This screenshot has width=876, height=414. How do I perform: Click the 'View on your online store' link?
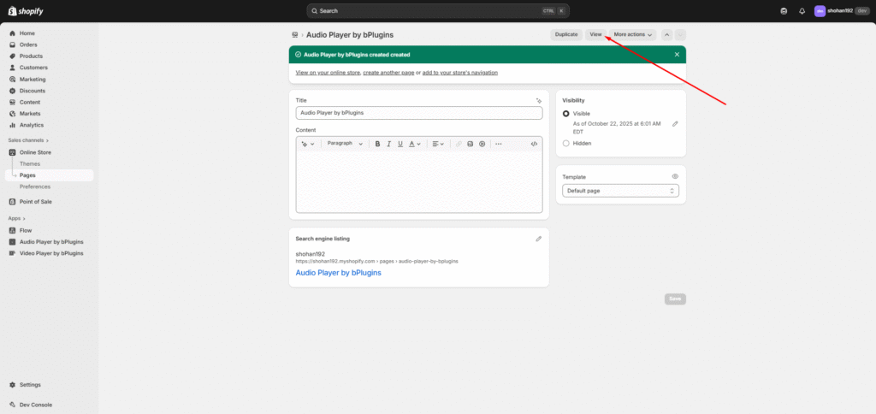(327, 73)
